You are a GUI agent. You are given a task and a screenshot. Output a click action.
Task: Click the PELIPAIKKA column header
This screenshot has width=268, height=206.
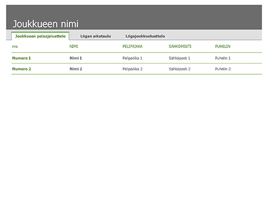coord(132,46)
